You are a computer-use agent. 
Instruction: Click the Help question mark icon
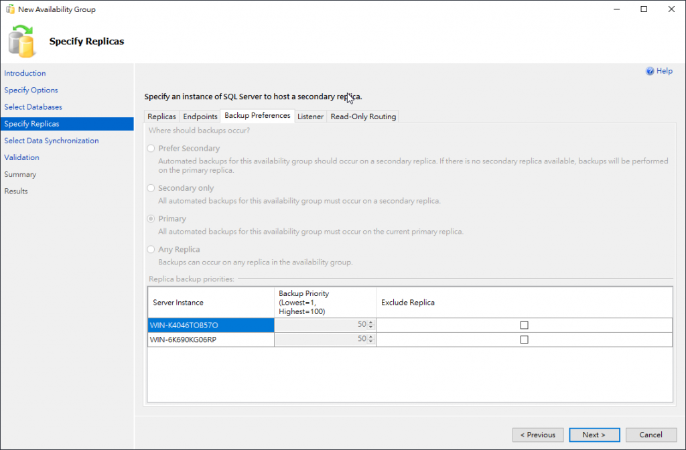pyautogui.click(x=649, y=71)
